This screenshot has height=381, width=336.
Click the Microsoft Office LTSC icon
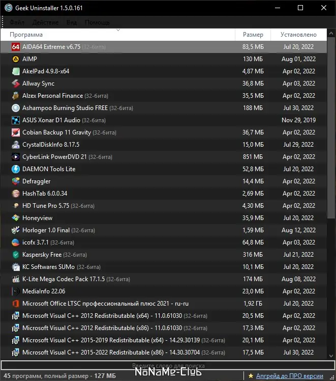[16, 304]
